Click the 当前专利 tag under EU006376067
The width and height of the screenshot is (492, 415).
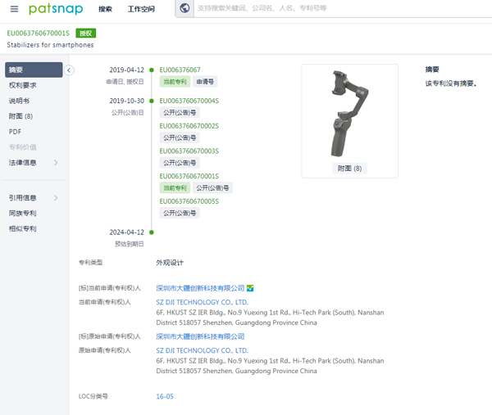[175, 82]
